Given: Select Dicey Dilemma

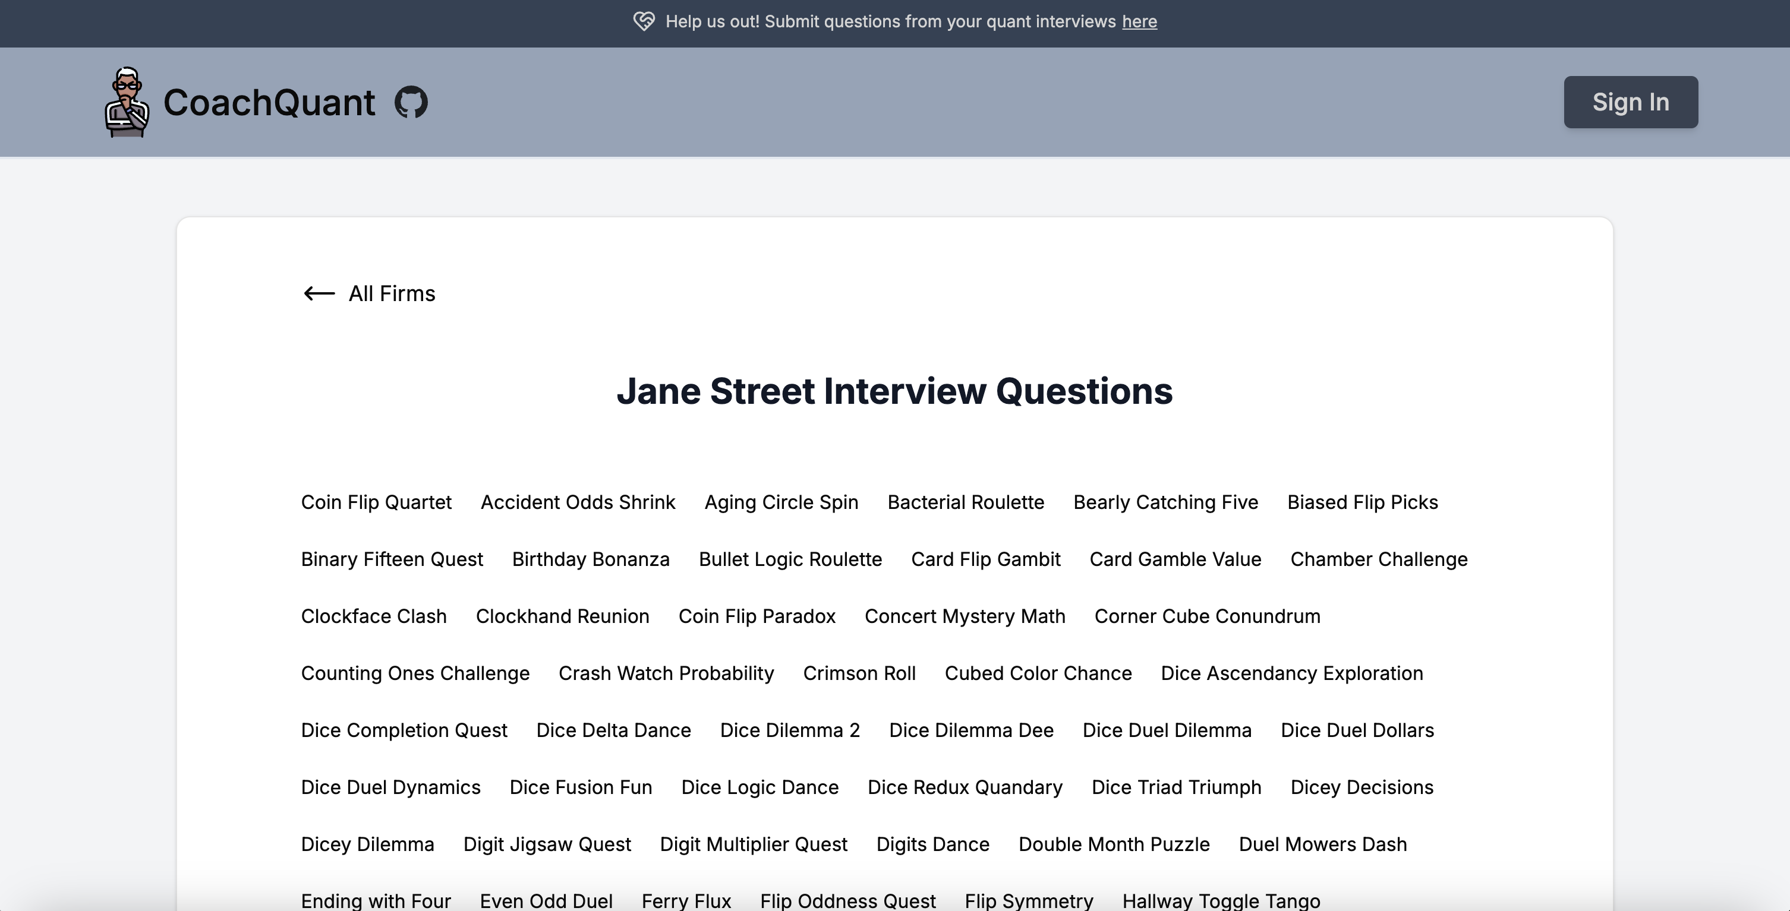Looking at the screenshot, I should point(368,844).
